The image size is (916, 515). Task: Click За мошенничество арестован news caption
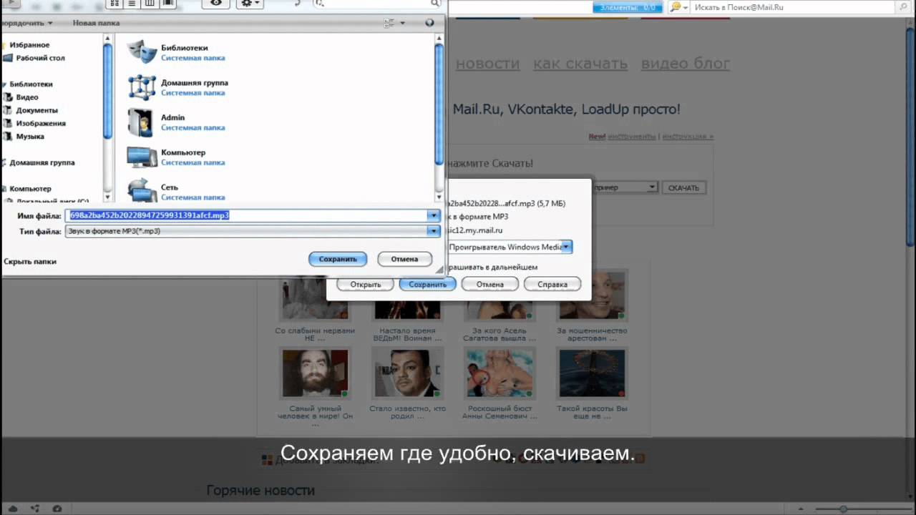click(592, 334)
